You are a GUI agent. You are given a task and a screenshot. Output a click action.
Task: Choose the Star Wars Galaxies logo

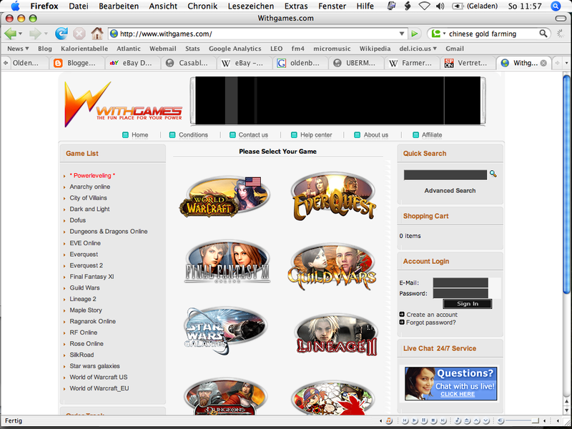pyautogui.click(x=226, y=331)
